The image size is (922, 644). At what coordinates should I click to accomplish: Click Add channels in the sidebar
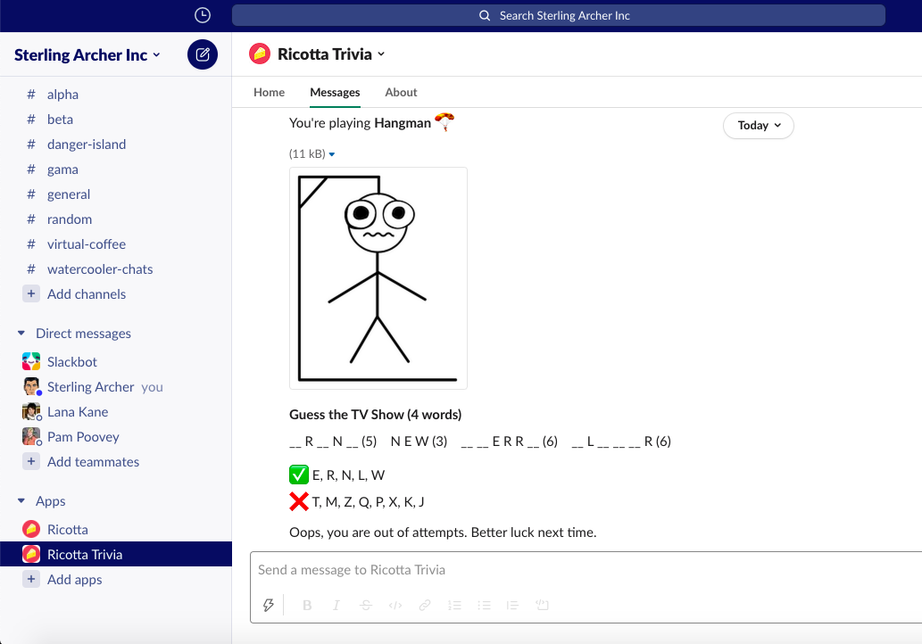[86, 293]
